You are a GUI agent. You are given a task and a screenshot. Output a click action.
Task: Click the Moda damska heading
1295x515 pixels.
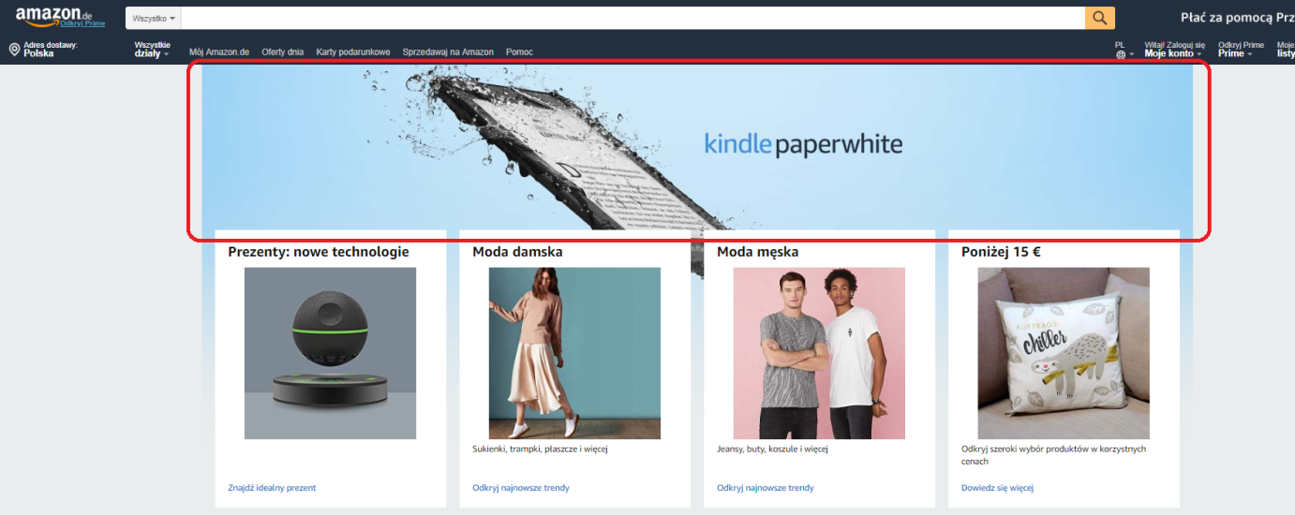tap(517, 252)
